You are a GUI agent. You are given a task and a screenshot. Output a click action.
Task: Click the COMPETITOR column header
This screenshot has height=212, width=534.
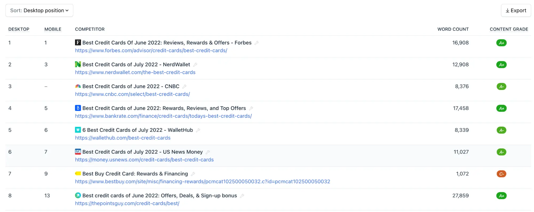pyautogui.click(x=90, y=29)
